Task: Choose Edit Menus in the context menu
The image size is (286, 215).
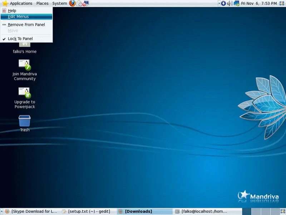Action: 26,16
